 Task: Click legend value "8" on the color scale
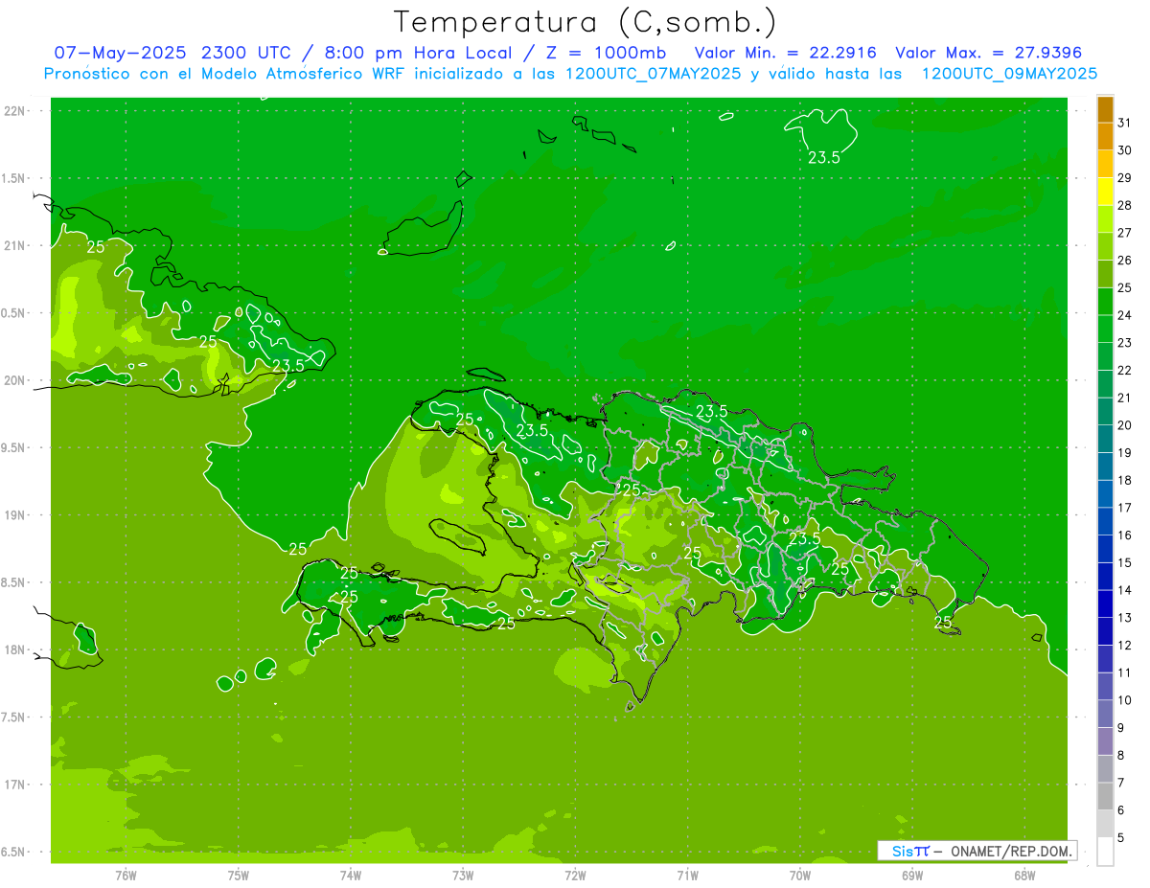tap(1120, 756)
